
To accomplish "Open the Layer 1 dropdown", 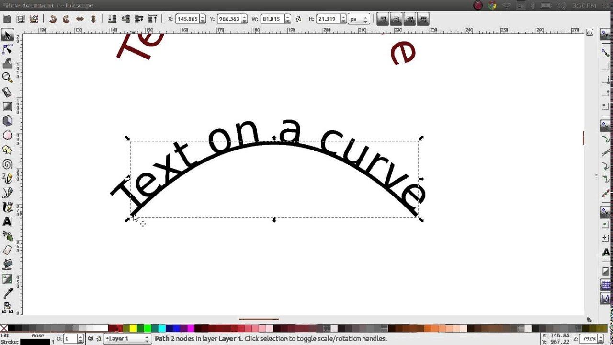I will pyautogui.click(x=128, y=339).
